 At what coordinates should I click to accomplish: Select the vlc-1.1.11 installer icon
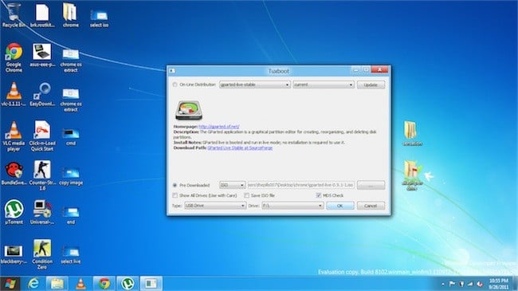click(x=14, y=94)
